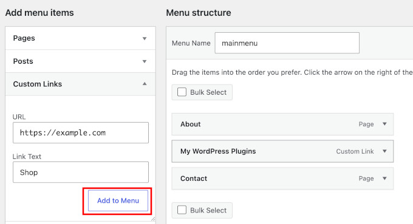Open My WordPress Plugins item options arrow
The height and width of the screenshot is (224, 413).
click(x=384, y=151)
